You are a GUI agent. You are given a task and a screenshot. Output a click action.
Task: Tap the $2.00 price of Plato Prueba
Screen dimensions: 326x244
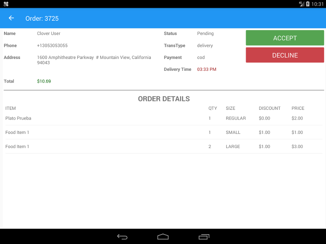[x=297, y=118]
